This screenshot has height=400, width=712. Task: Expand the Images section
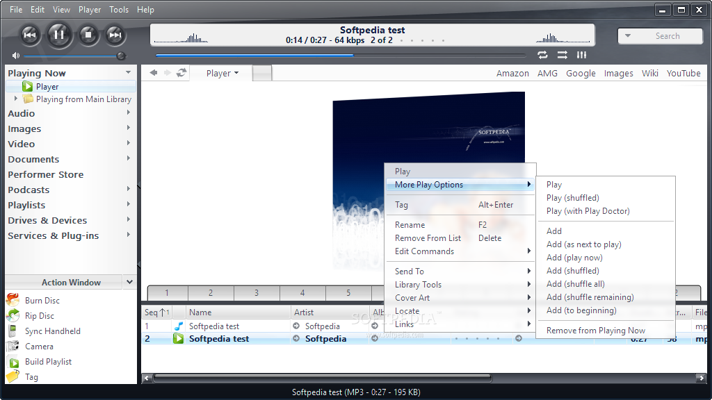[129, 128]
